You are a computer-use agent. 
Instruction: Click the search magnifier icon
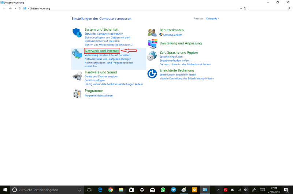click(289, 8)
